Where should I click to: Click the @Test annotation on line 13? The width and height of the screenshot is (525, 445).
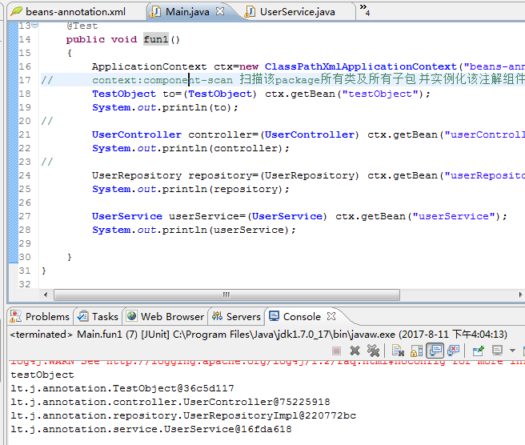(x=82, y=26)
